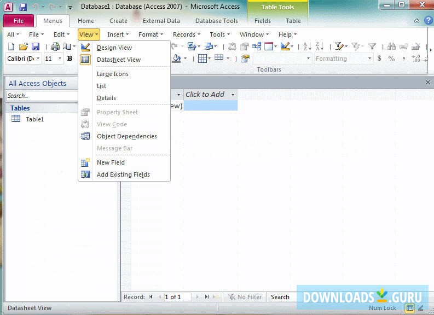Image resolution: width=434 pixels, height=315 pixels.
Task: Open the Click to Add column dropdown
Action: point(233,95)
